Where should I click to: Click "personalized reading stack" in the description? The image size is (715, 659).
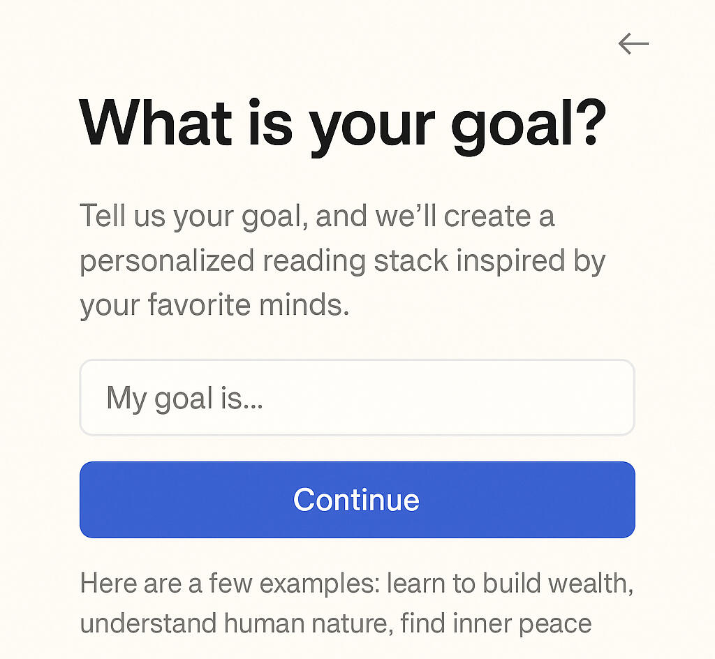pyautogui.click(x=264, y=261)
